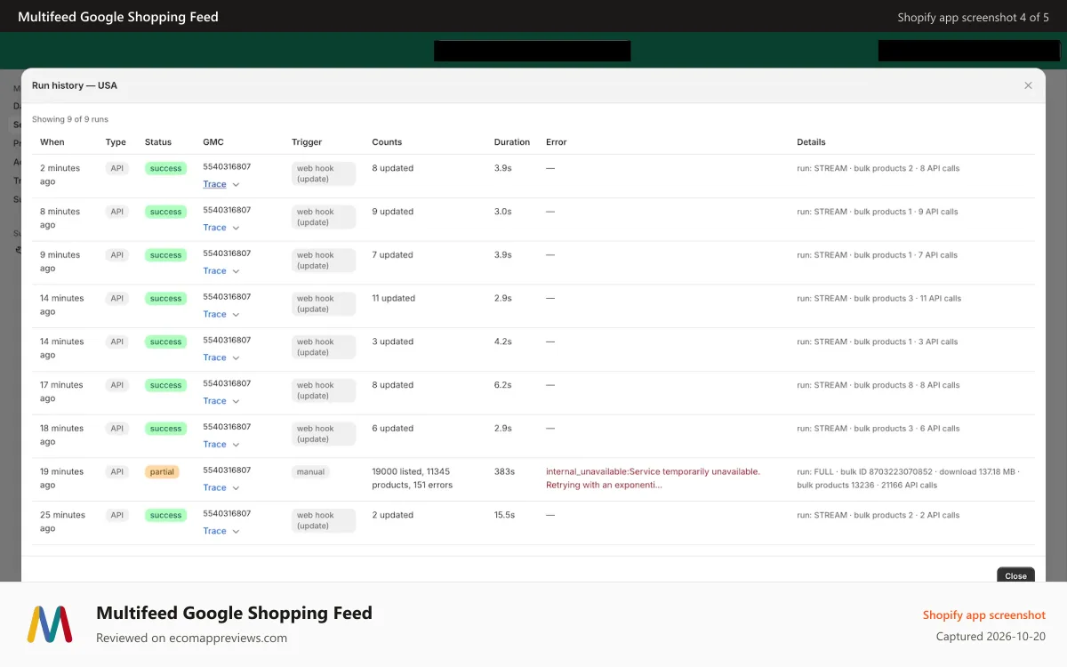Click the '4.2s' duration value

tap(503, 342)
